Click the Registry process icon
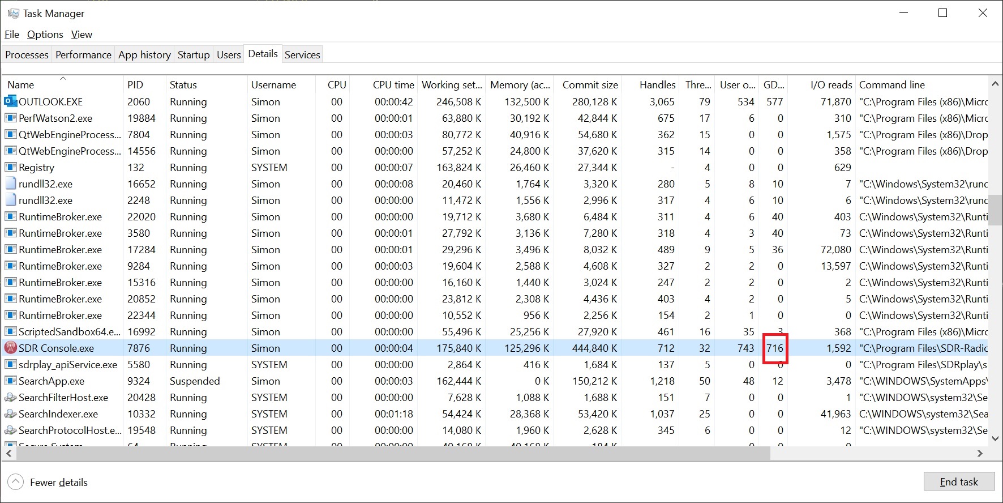Viewport: 1003px width, 503px height. click(10, 168)
